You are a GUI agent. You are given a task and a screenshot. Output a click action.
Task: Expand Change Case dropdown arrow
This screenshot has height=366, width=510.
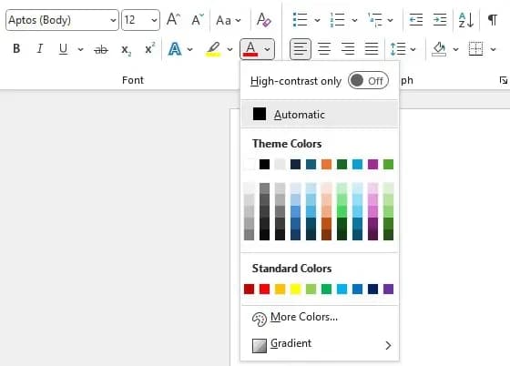point(238,20)
